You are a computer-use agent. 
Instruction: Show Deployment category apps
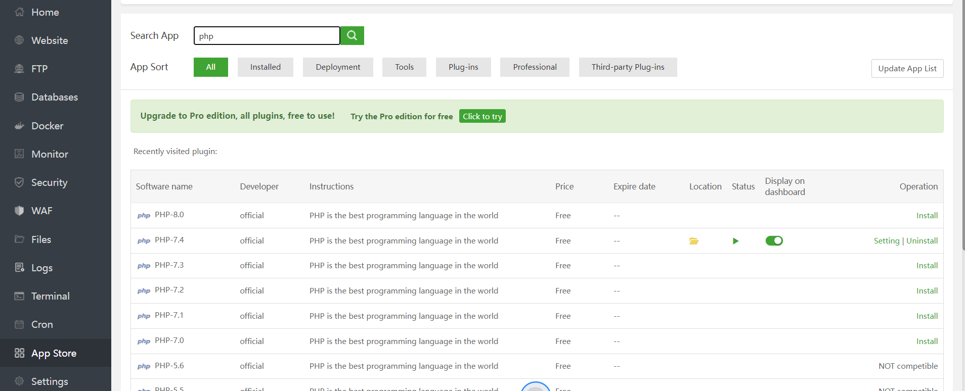pyautogui.click(x=338, y=67)
